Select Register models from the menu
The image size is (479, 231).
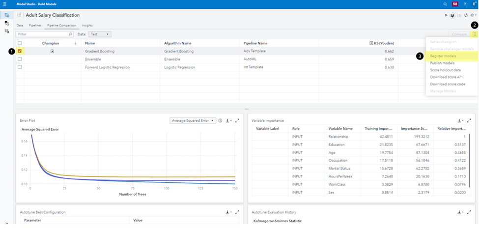[443, 56]
